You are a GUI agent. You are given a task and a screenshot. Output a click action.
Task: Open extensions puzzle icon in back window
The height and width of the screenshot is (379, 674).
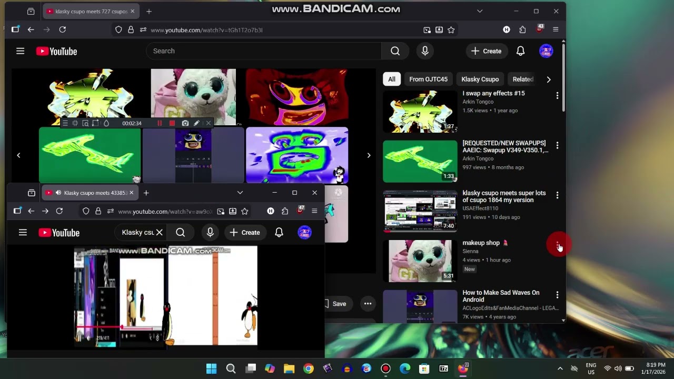tap(522, 30)
